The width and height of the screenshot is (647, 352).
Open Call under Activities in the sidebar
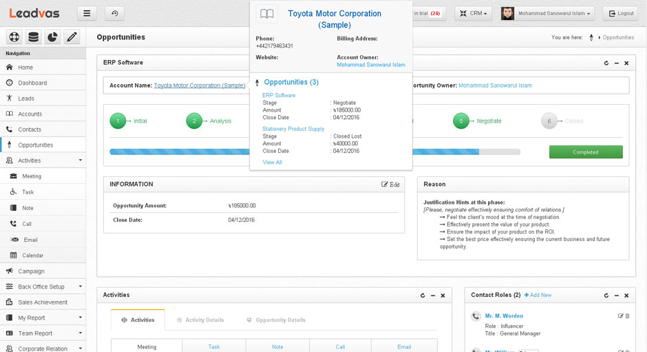tap(43, 223)
